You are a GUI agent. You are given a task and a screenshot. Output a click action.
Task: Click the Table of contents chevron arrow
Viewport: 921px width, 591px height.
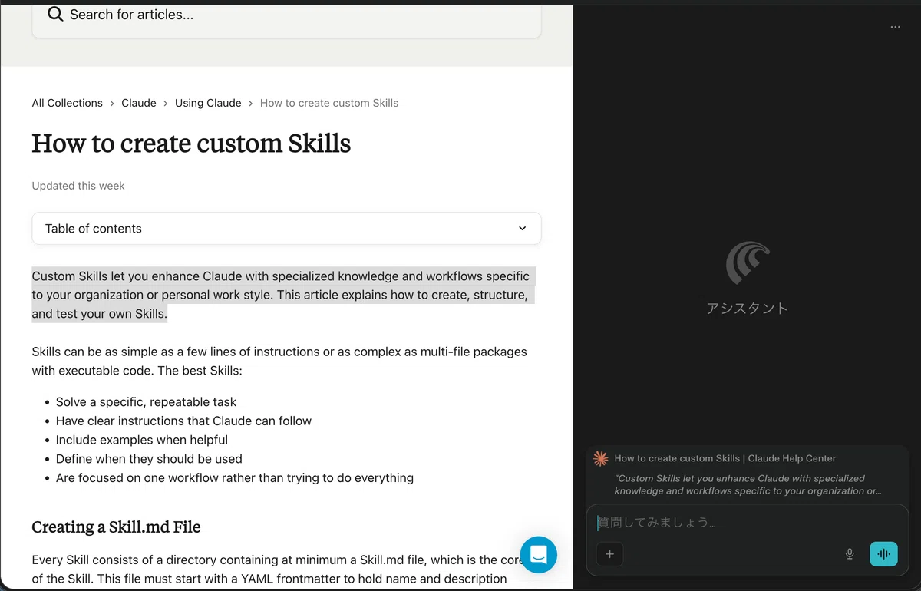(522, 229)
